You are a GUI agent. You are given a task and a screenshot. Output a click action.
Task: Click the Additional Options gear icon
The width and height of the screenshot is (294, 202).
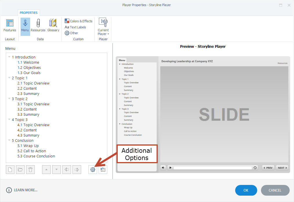93,170
